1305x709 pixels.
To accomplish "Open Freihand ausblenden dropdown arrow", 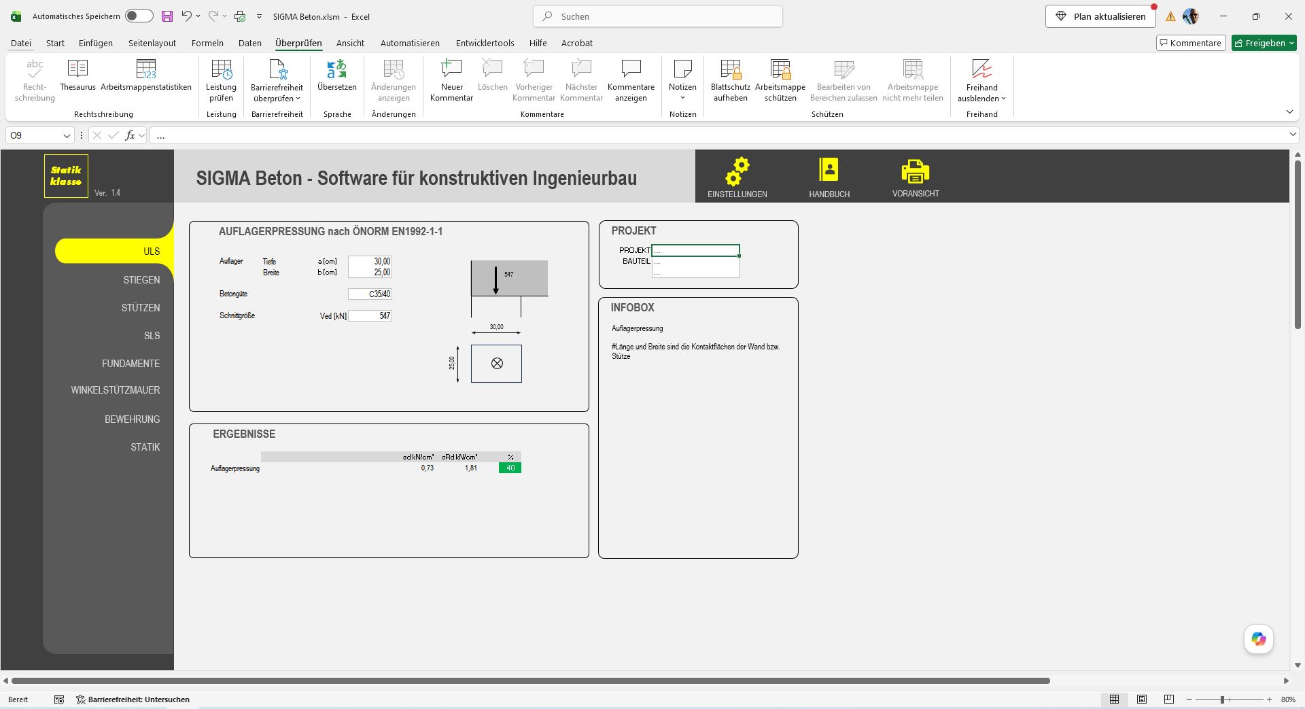I will [1003, 99].
